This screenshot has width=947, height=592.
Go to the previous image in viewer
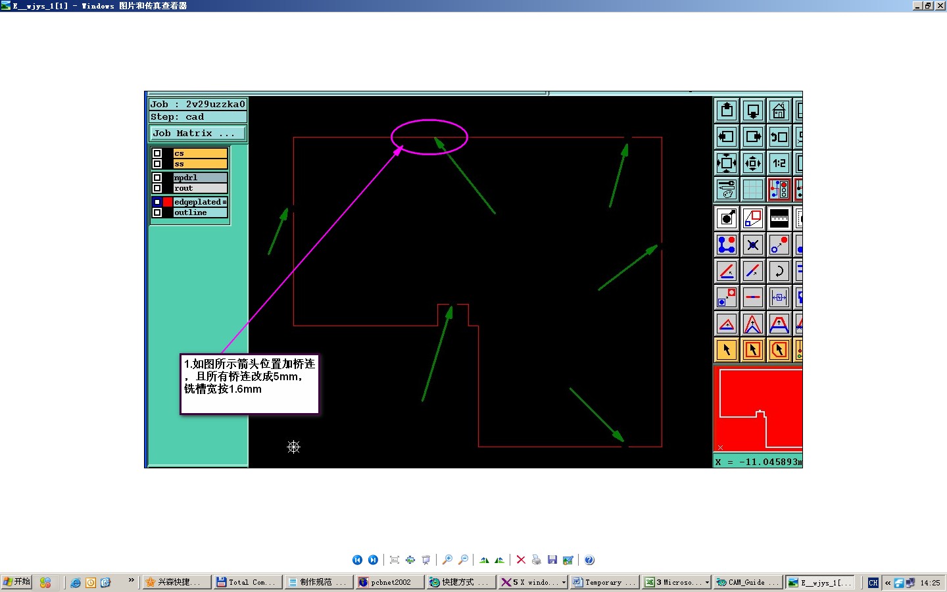(x=357, y=560)
